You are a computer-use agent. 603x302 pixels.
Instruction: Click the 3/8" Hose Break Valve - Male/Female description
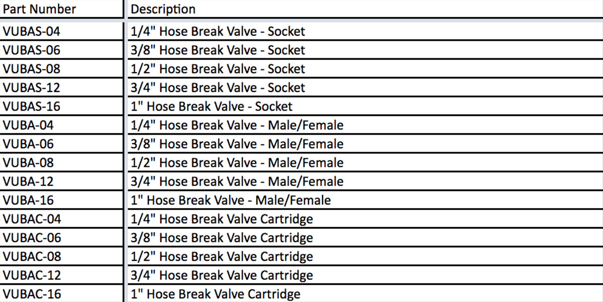point(237,144)
